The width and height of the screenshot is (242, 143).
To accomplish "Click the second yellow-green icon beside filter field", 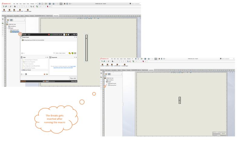I will (72, 53).
